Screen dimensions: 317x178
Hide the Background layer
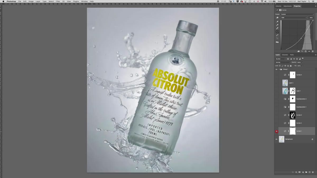[277, 139]
